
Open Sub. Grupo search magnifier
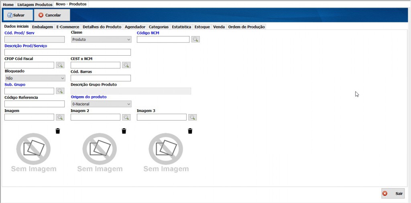tap(60, 91)
